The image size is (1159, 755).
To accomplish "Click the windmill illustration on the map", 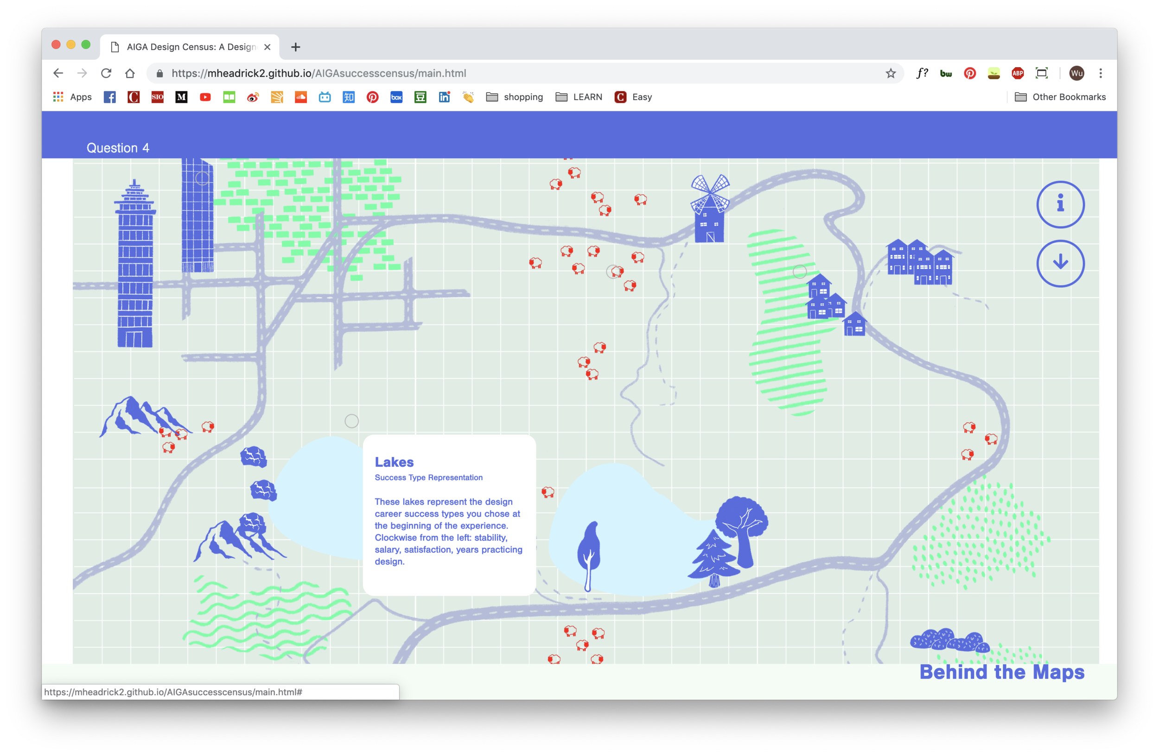I will [x=709, y=209].
